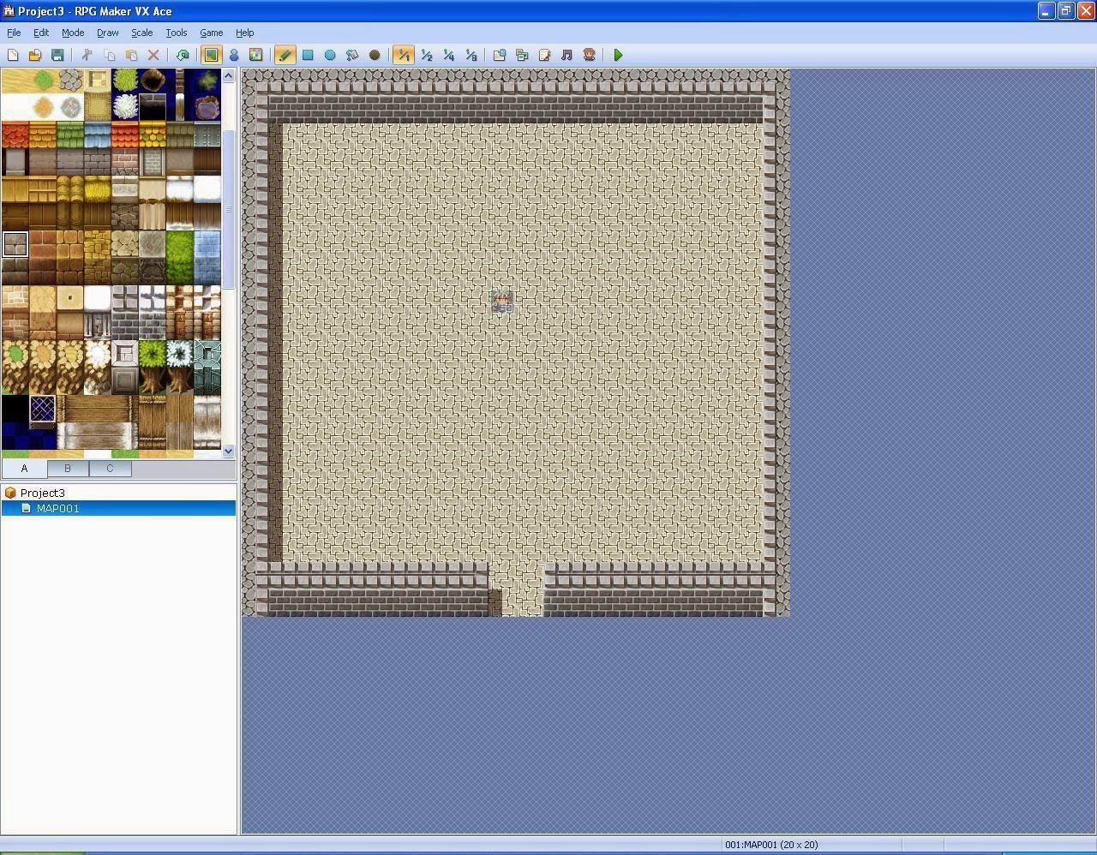
Task: Open the Database toolbar icon
Action: pyautogui.click(x=500, y=55)
